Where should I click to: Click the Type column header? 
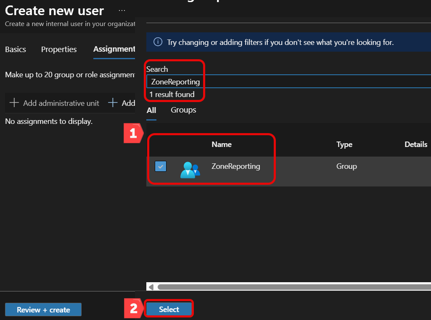click(344, 144)
